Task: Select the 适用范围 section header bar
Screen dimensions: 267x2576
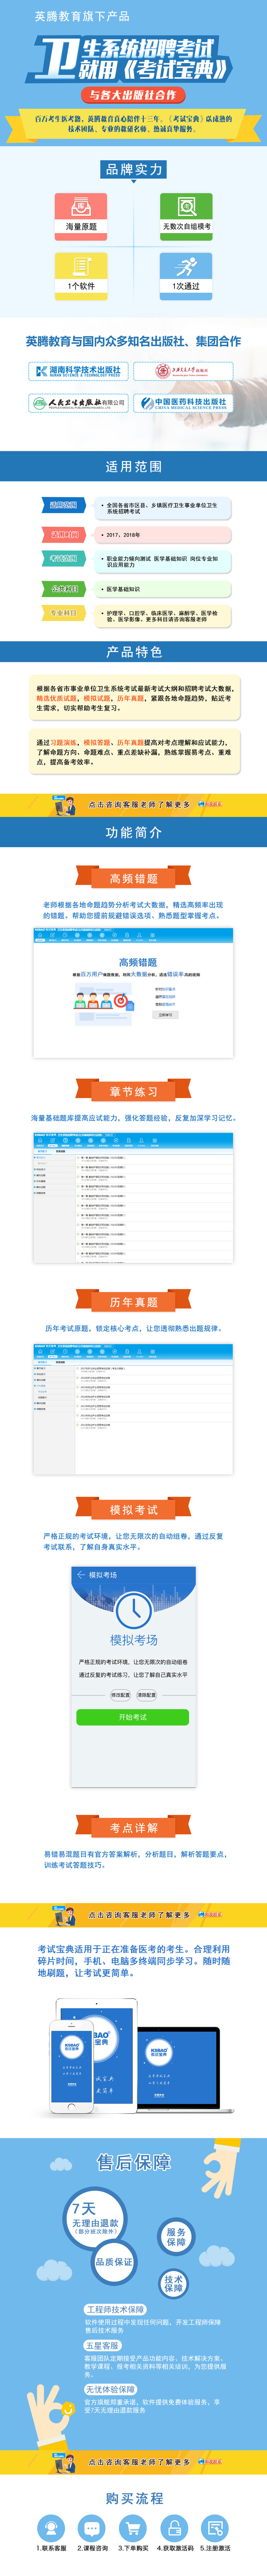Action: (133, 466)
